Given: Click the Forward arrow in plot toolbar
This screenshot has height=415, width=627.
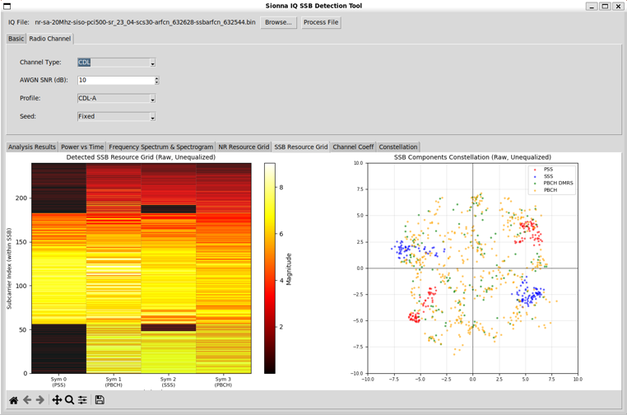Looking at the screenshot, I should [x=39, y=400].
